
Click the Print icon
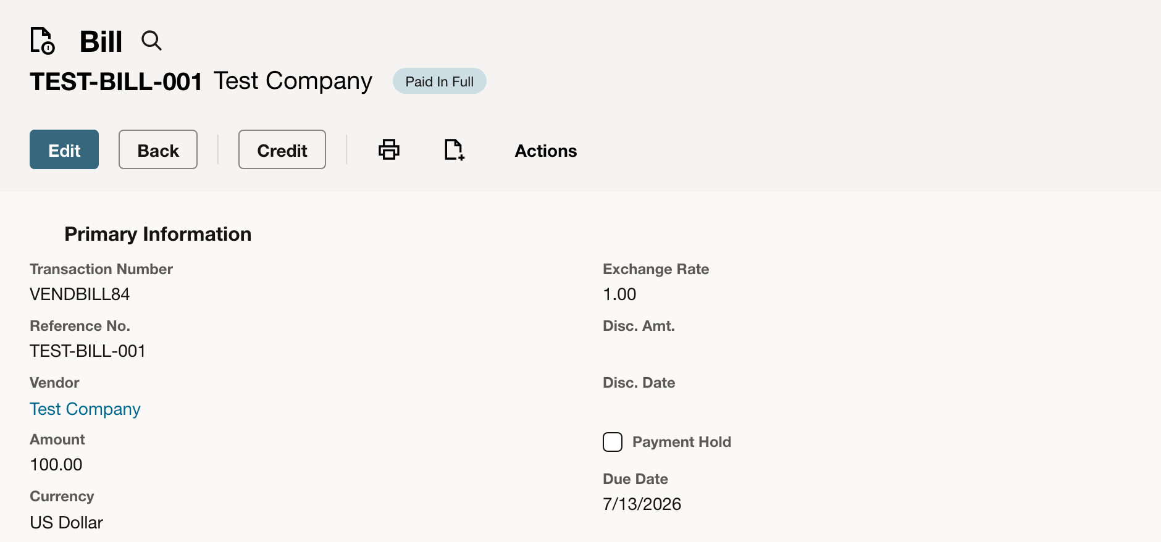click(389, 149)
